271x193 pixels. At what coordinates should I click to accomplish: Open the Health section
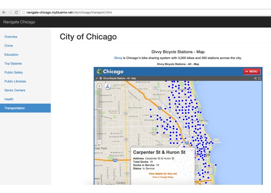(x=9, y=99)
